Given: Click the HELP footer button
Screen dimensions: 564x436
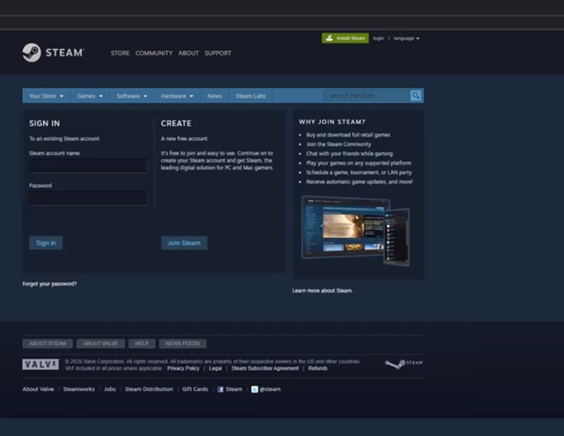Looking at the screenshot, I should pyautogui.click(x=142, y=344).
